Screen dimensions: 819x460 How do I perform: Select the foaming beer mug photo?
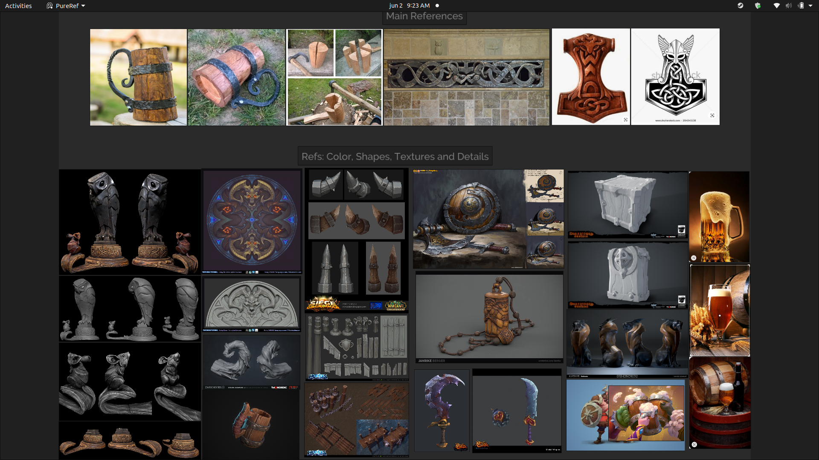(719, 216)
